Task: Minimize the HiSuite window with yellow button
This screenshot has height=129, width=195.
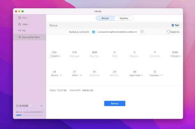Action: (19, 11)
